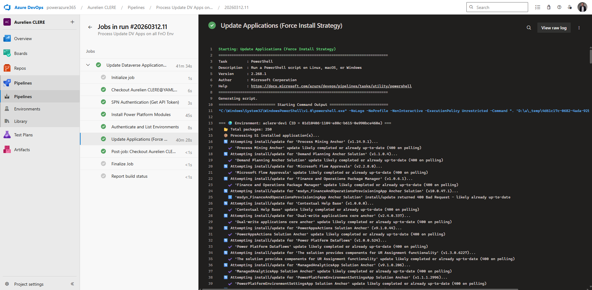
Task: Click the Jobs section header
Action: 90,51
